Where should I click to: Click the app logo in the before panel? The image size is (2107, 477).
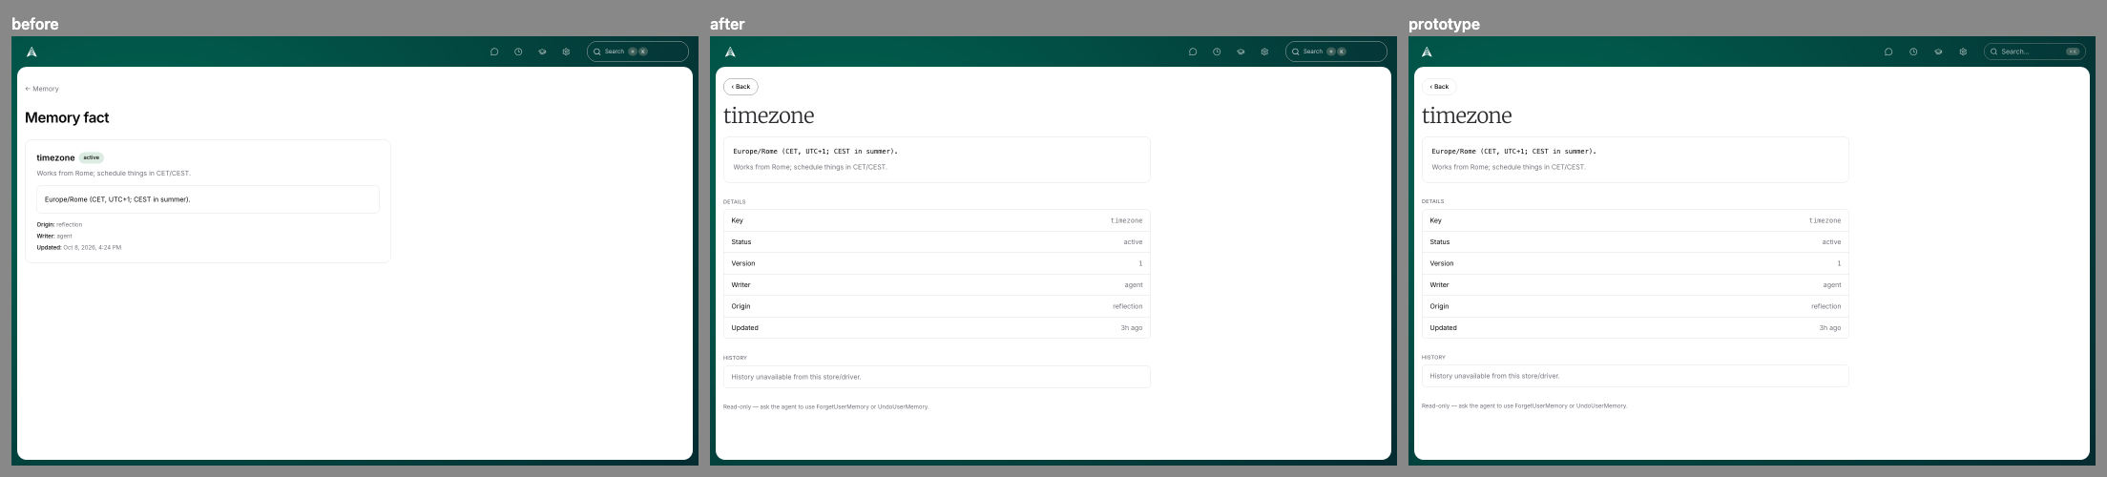tap(31, 52)
